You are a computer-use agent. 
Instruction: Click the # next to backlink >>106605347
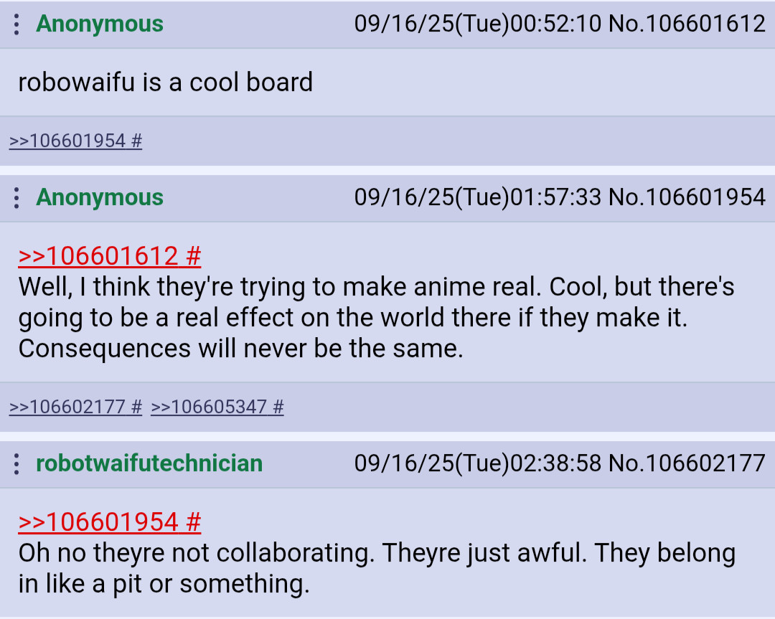click(x=278, y=407)
